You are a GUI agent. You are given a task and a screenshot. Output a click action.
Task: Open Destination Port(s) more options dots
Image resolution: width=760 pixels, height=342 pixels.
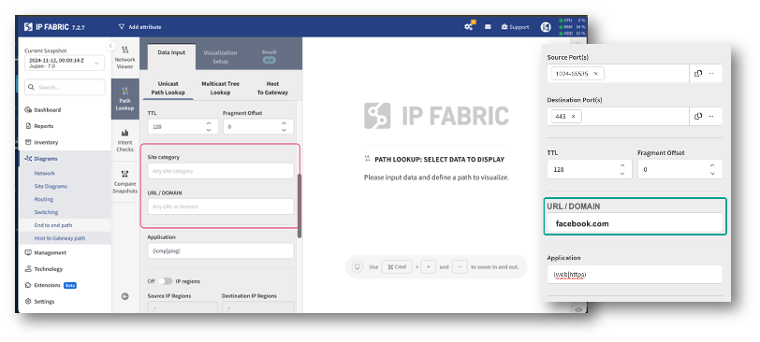coord(711,117)
